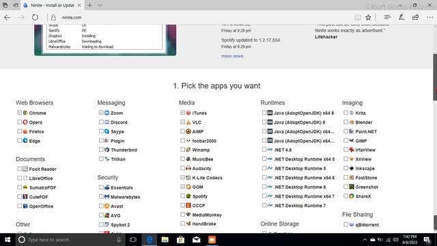Click the Windows taskbar search box

(70, 240)
